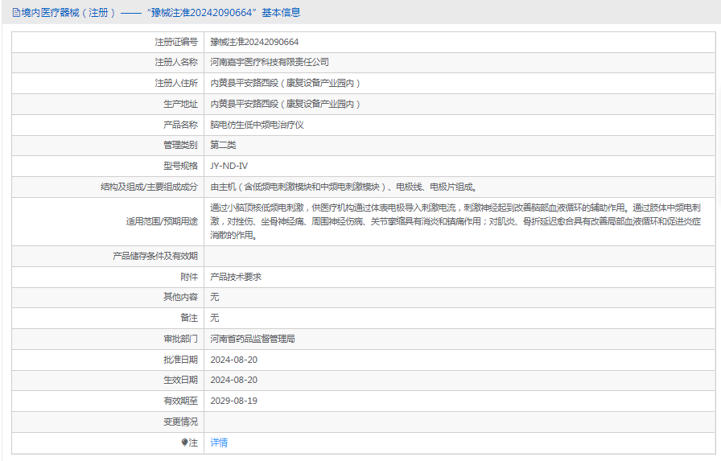
Task: Select registration number 豫械注准20242090664 in the table
Action: click(254, 42)
